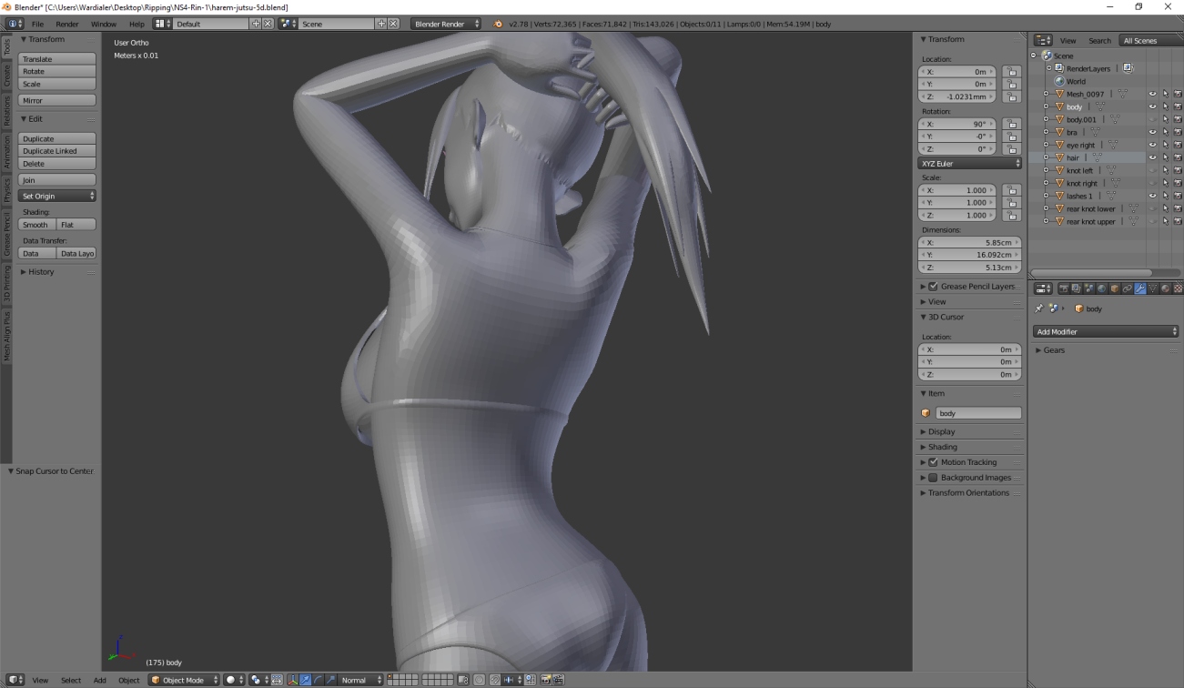Lock the X location axis

pos(1011,71)
